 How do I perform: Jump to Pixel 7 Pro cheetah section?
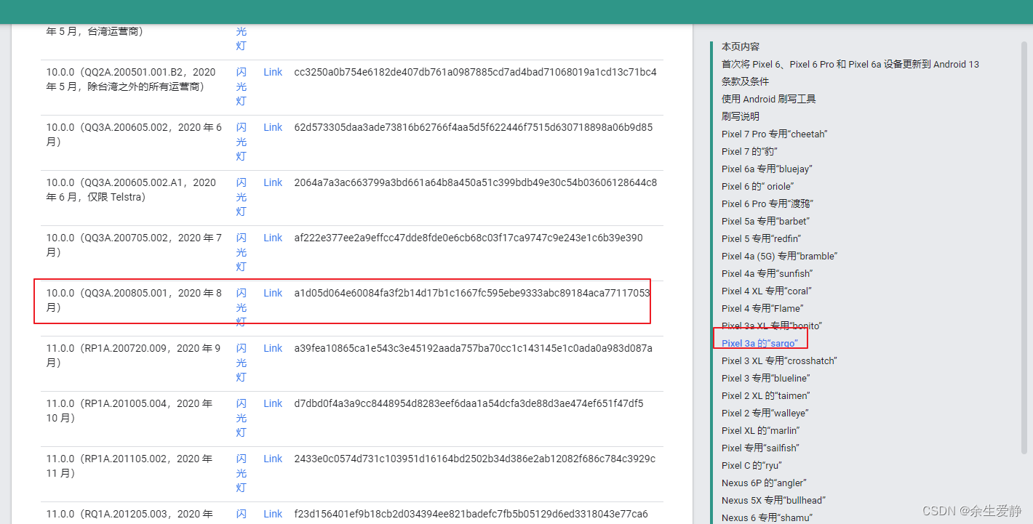coord(775,134)
